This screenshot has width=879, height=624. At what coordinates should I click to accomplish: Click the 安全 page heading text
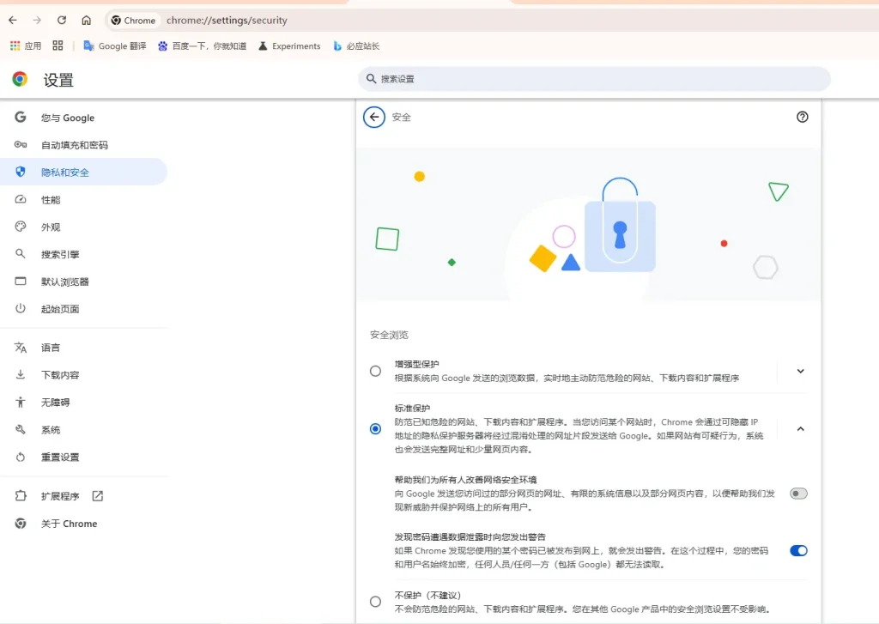pyautogui.click(x=402, y=118)
